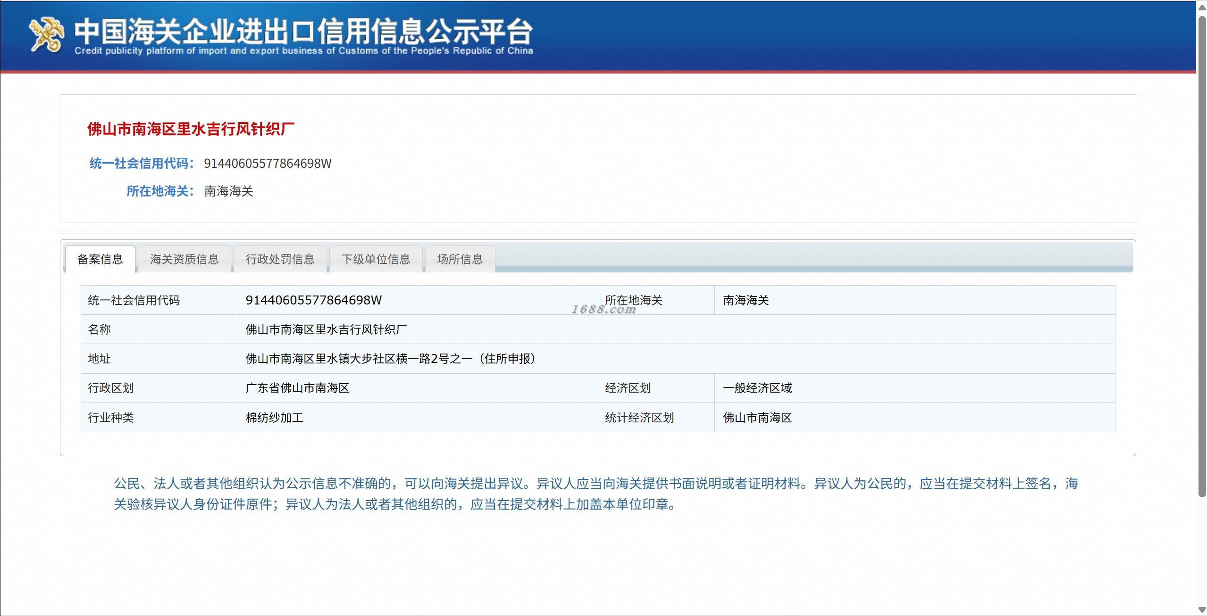Click the value 棉纺纱加工
The height and width of the screenshot is (616, 1207).
click(x=274, y=418)
